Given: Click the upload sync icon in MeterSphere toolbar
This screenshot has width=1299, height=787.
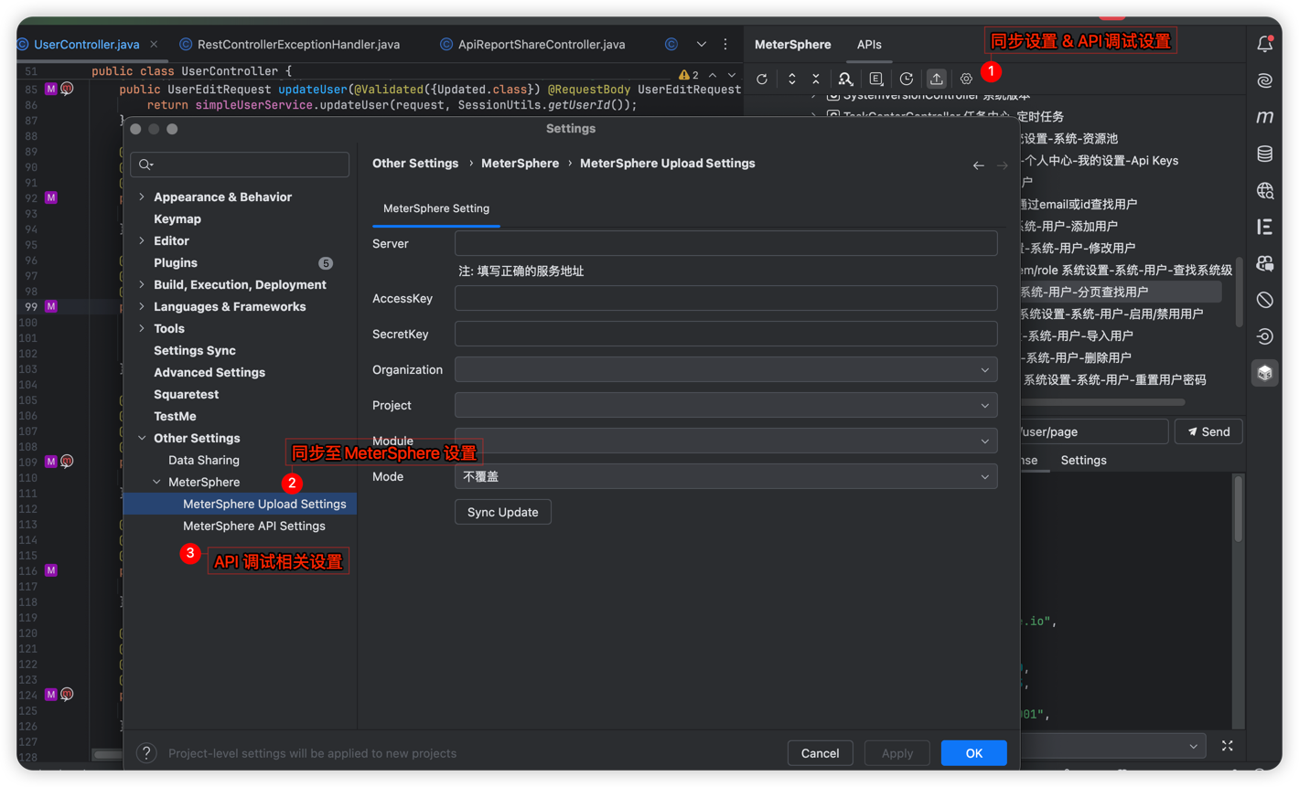Looking at the screenshot, I should (937, 80).
